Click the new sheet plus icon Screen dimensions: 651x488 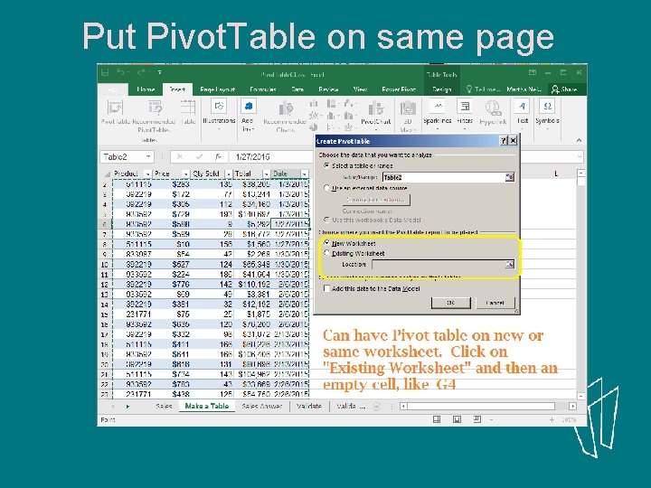[376, 407]
